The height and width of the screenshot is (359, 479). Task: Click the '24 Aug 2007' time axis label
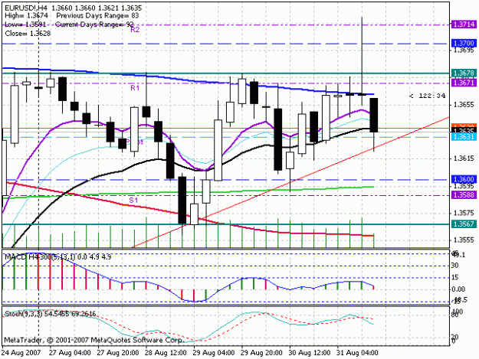click(x=21, y=353)
